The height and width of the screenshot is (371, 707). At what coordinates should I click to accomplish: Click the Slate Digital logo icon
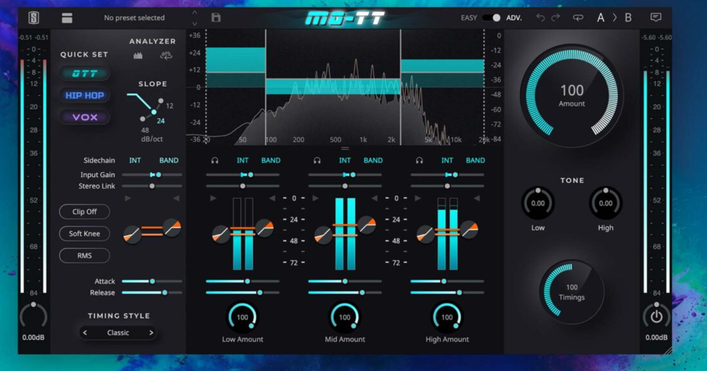[33, 18]
